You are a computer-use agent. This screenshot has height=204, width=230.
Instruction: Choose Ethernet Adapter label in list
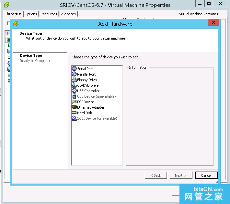click(91, 107)
